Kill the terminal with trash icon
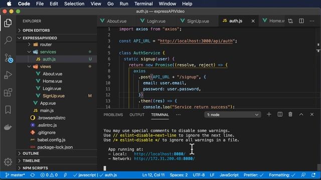The image size is (321, 180). pyautogui.click(x=290, y=114)
